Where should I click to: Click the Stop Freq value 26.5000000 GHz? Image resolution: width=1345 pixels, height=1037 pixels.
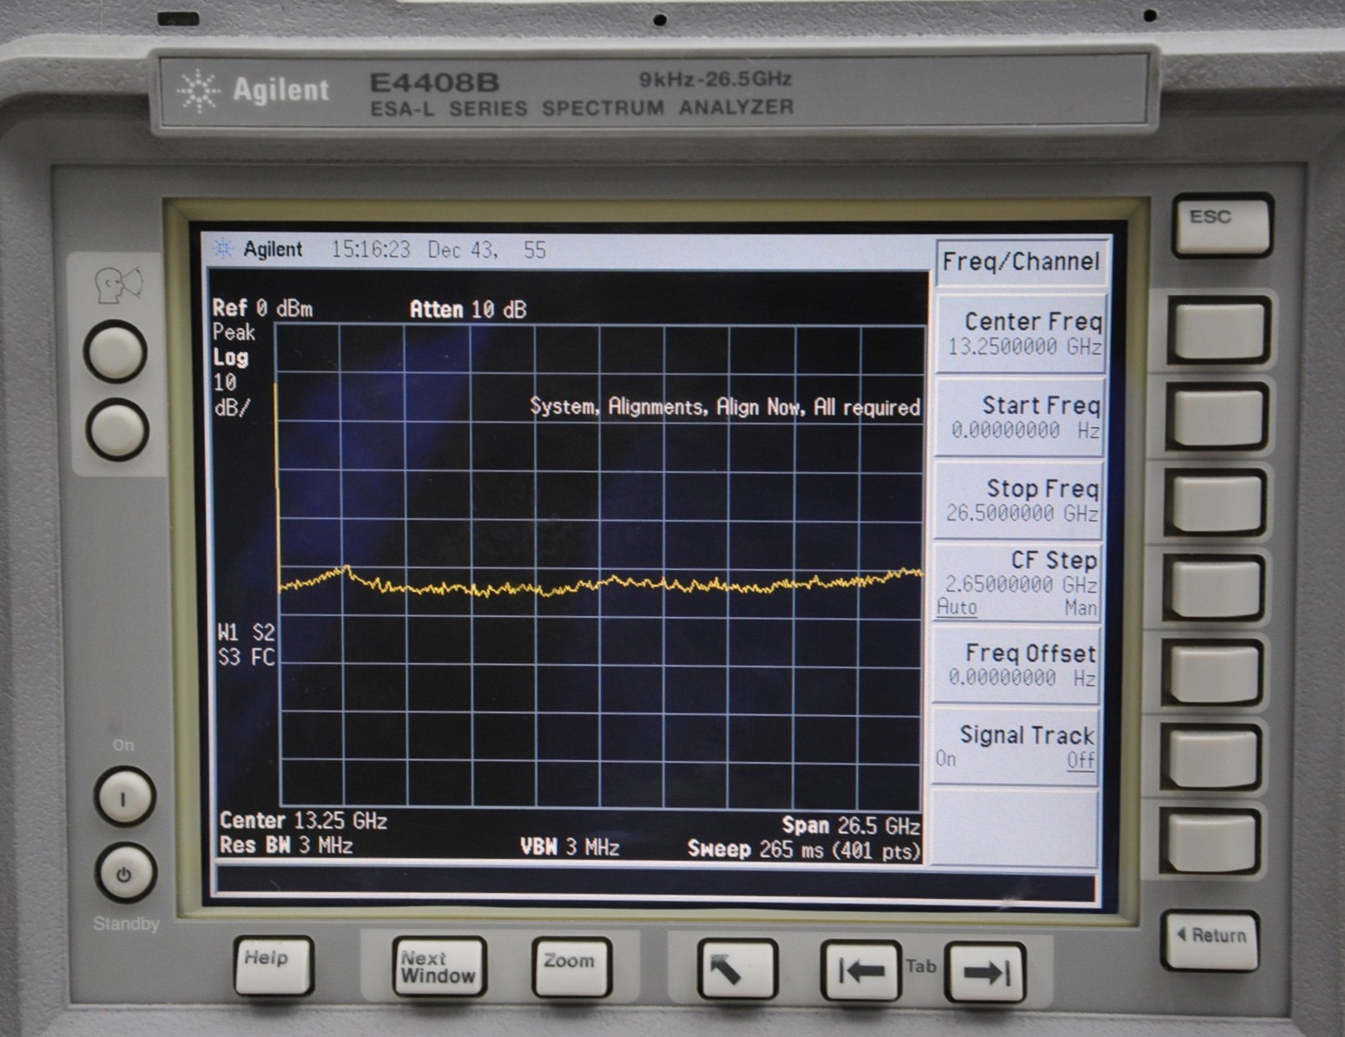(x=1022, y=514)
